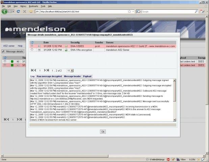Screen dimensions: 209x162
Task: Click the stop loading icon
Action: 24,11
